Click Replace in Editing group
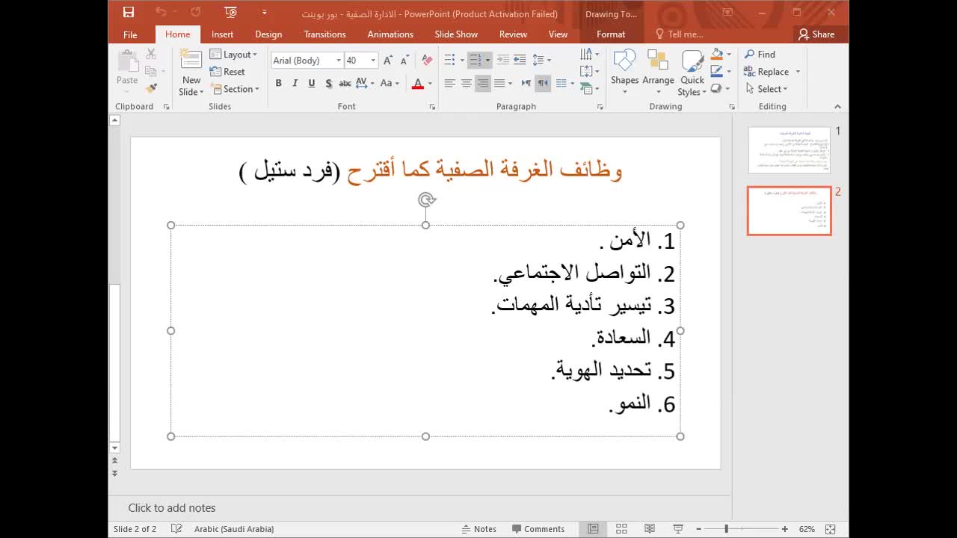The width and height of the screenshot is (957, 538). click(x=766, y=72)
